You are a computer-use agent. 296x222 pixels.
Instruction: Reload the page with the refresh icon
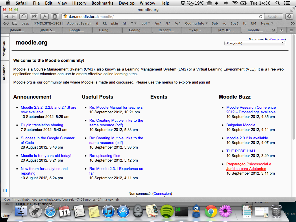(x=260, y=16)
